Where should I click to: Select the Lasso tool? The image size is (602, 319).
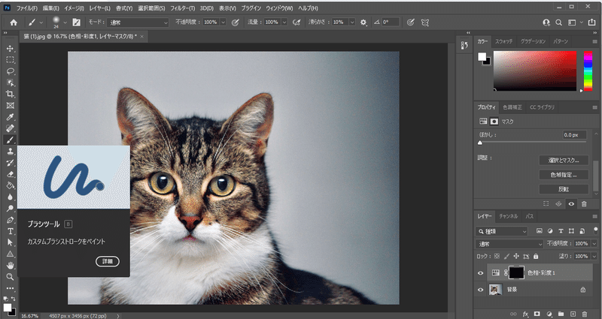click(x=11, y=71)
